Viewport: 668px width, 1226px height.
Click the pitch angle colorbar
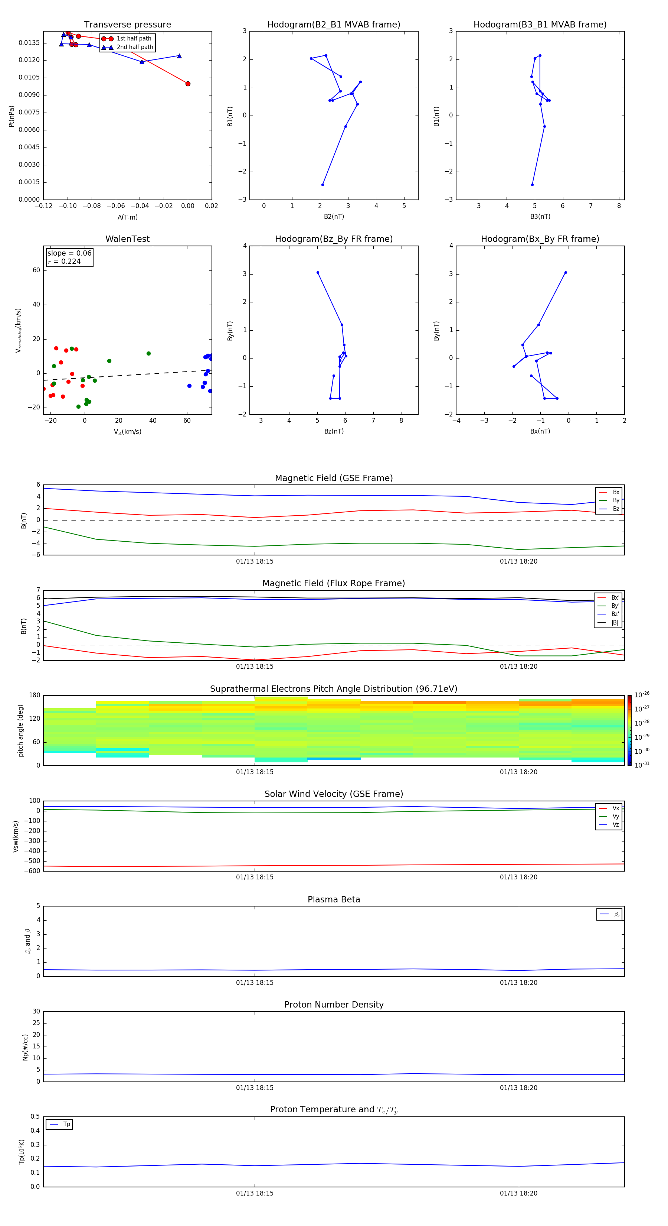(x=629, y=730)
